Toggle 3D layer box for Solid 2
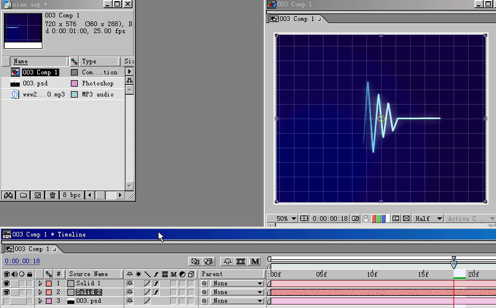Image resolution: width=496 pixels, height=308 pixels. (191, 292)
